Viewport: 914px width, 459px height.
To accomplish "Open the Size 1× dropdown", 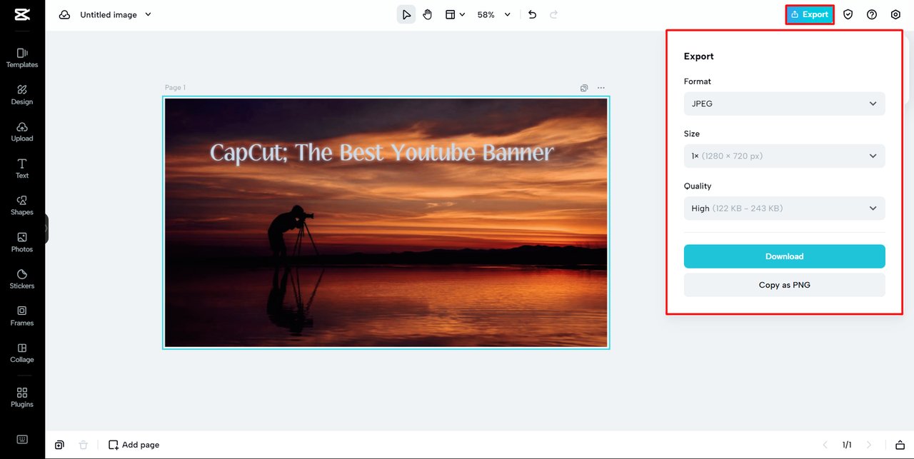I will click(x=784, y=156).
